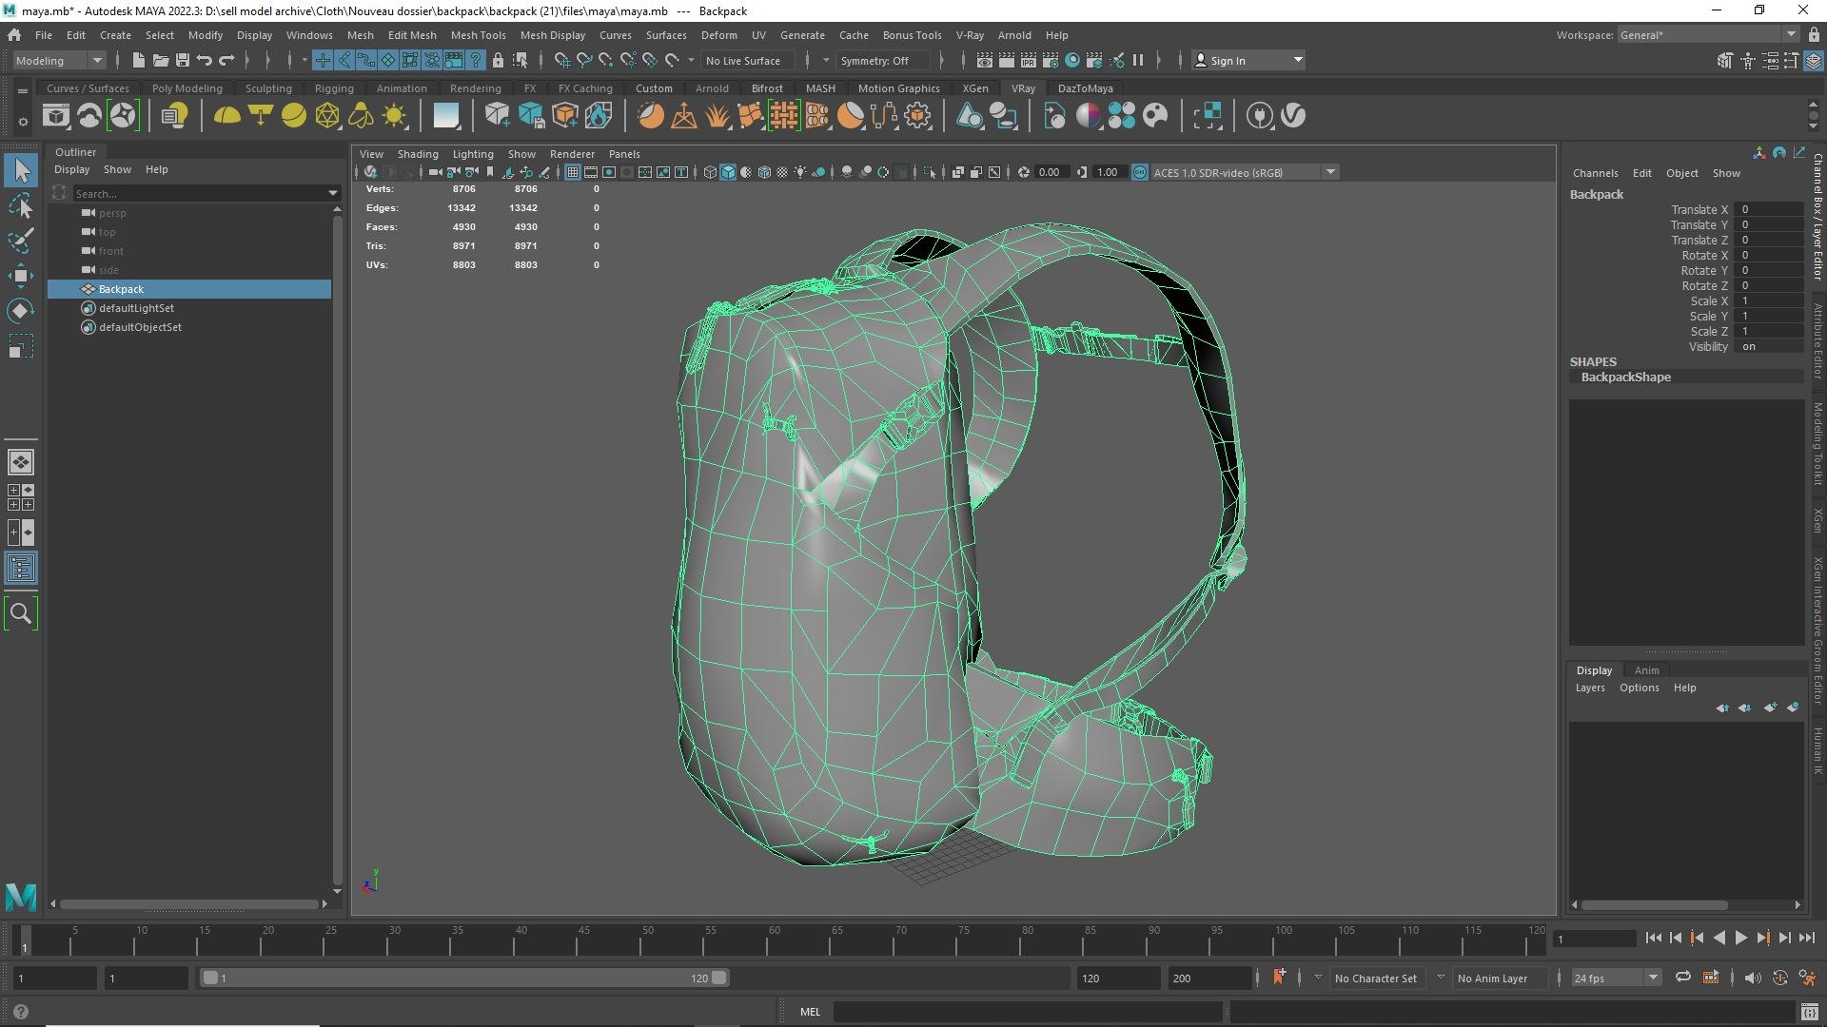Open the viewport Shading menu
1827x1027 pixels.
(418, 154)
